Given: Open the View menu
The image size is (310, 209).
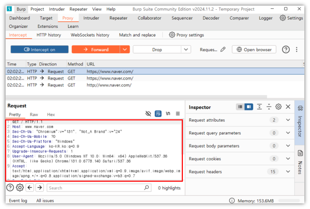Looking at the screenshot, I should click(x=97, y=9).
